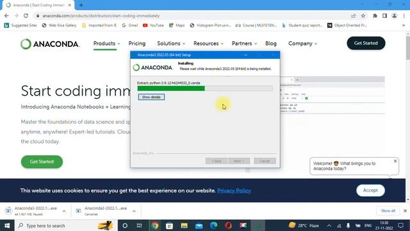Expand the Solutions menu

tap(171, 44)
